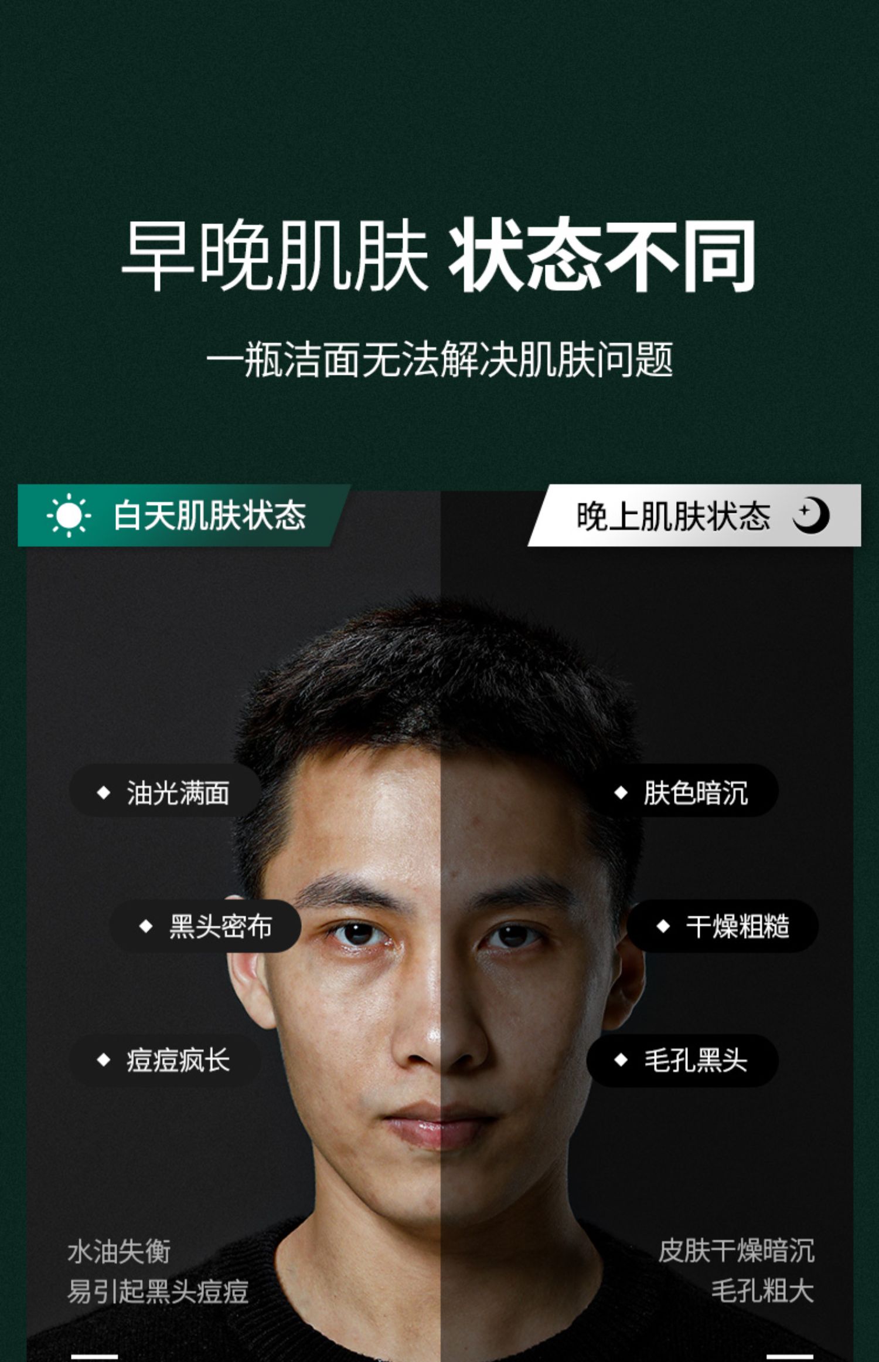The image size is (879, 1362).
Task: Click the 黑头密布 pill label
Action: (220, 927)
